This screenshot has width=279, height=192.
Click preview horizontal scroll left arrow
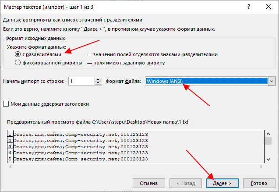click(11, 167)
